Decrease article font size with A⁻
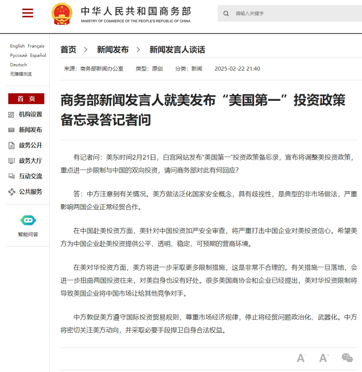This screenshot has width=362, height=372. (301, 358)
